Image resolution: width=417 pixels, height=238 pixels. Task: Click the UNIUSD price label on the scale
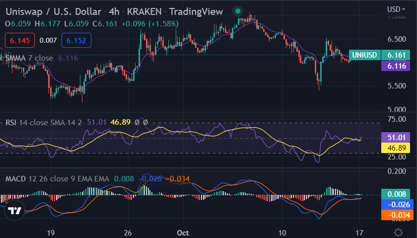pyautogui.click(x=364, y=55)
